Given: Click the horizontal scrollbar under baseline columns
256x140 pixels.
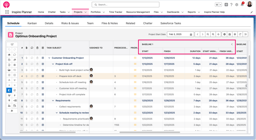Looking at the screenshot, I should click(x=150, y=132).
